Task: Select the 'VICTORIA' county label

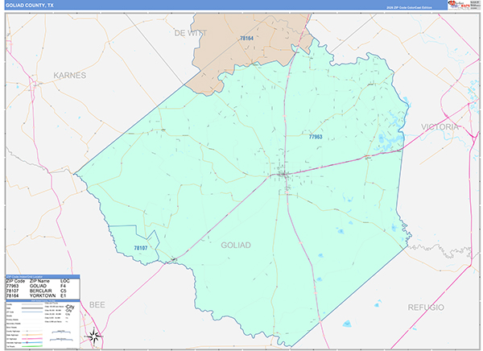Action: tap(440, 127)
